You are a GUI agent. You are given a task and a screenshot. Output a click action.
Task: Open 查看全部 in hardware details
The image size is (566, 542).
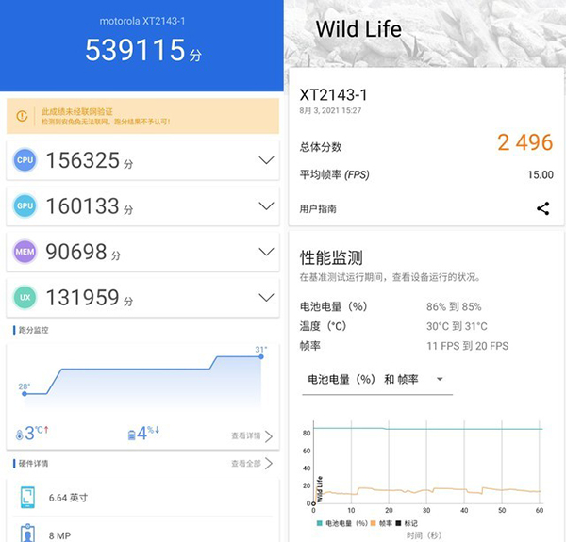pyautogui.click(x=252, y=463)
